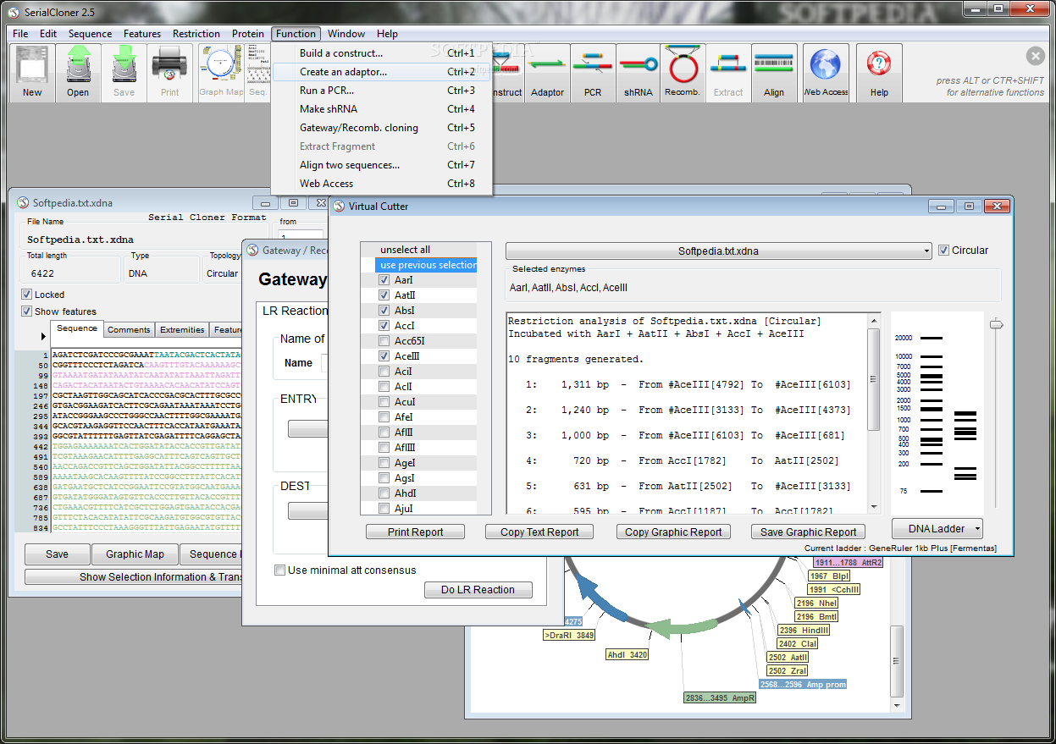Viewport: 1056px width, 744px height.
Task: Click the New toolbar icon
Action: click(32, 73)
